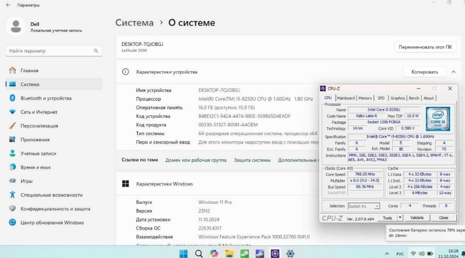
Task: Click the info icon beside Характеристики устройства
Action: tap(126, 72)
